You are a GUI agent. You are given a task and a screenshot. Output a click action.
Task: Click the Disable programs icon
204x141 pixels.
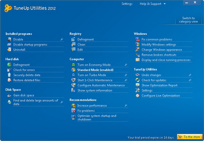coord(9,39)
